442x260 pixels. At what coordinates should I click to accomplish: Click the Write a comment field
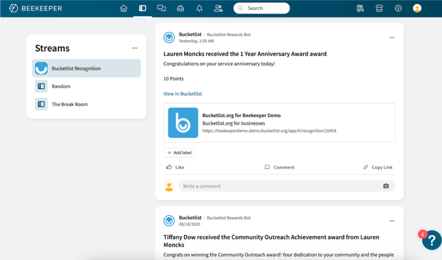287,186
